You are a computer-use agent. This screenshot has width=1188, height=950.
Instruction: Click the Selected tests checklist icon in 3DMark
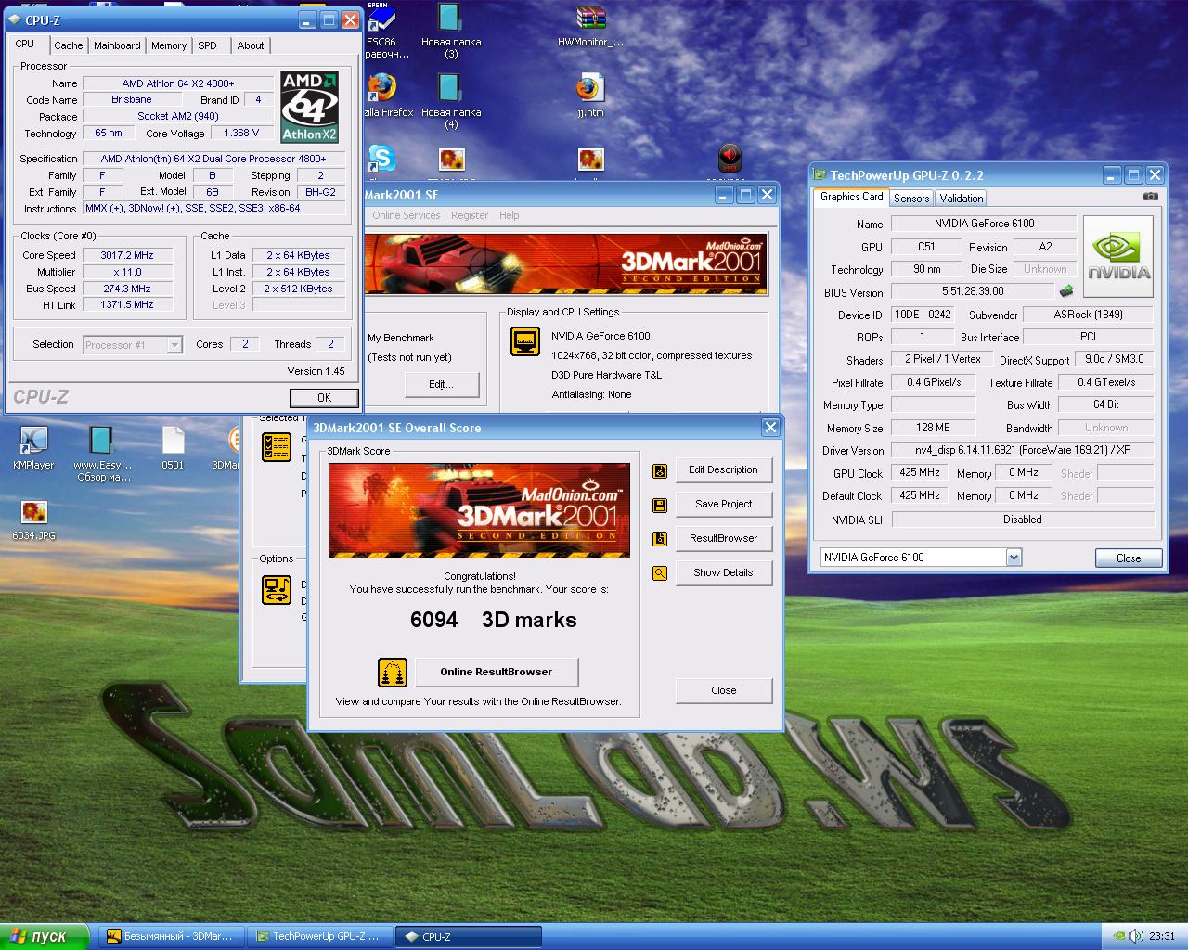click(x=277, y=446)
